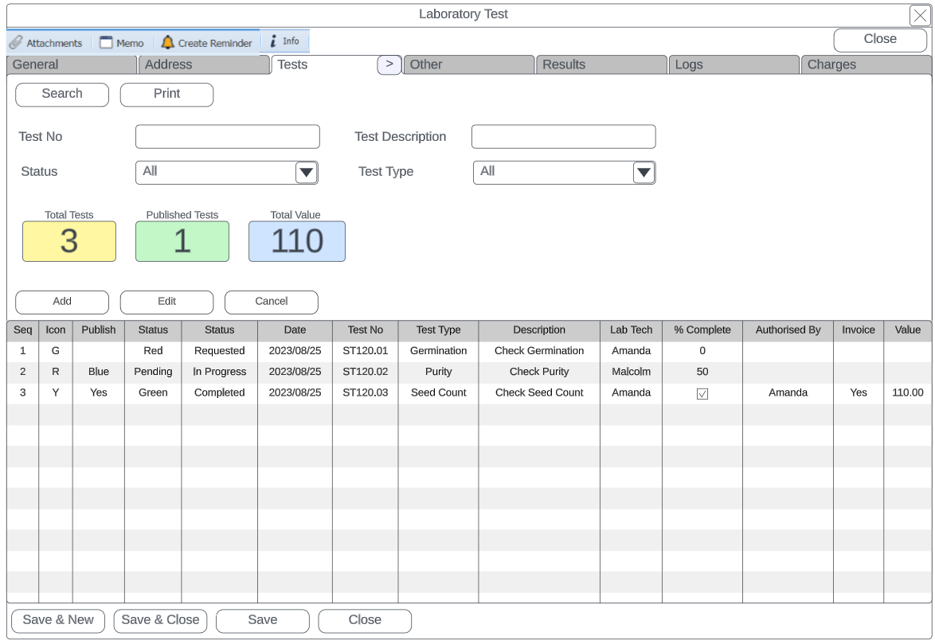The width and height of the screenshot is (935, 640).
Task: Expand the Status dropdown arrow
Action: (307, 173)
